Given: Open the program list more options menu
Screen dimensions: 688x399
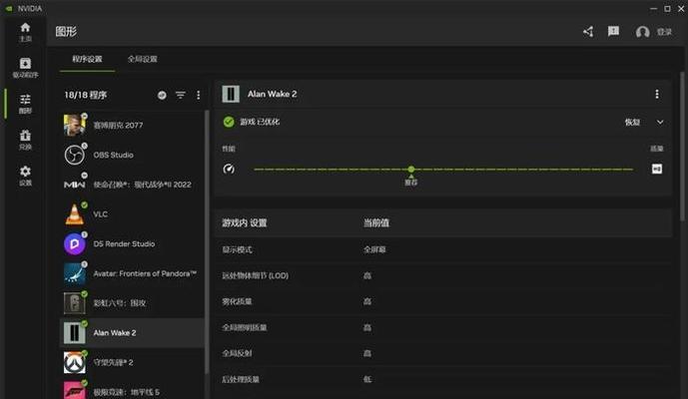Looking at the screenshot, I should (x=199, y=95).
